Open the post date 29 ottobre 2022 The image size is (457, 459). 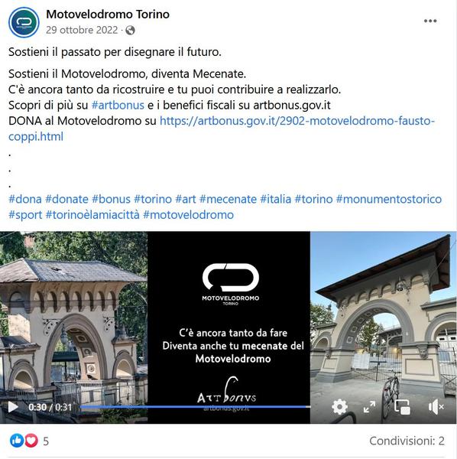coord(82,30)
